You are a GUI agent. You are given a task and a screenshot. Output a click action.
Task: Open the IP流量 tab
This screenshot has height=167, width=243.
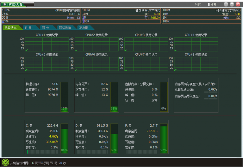(84, 28)
